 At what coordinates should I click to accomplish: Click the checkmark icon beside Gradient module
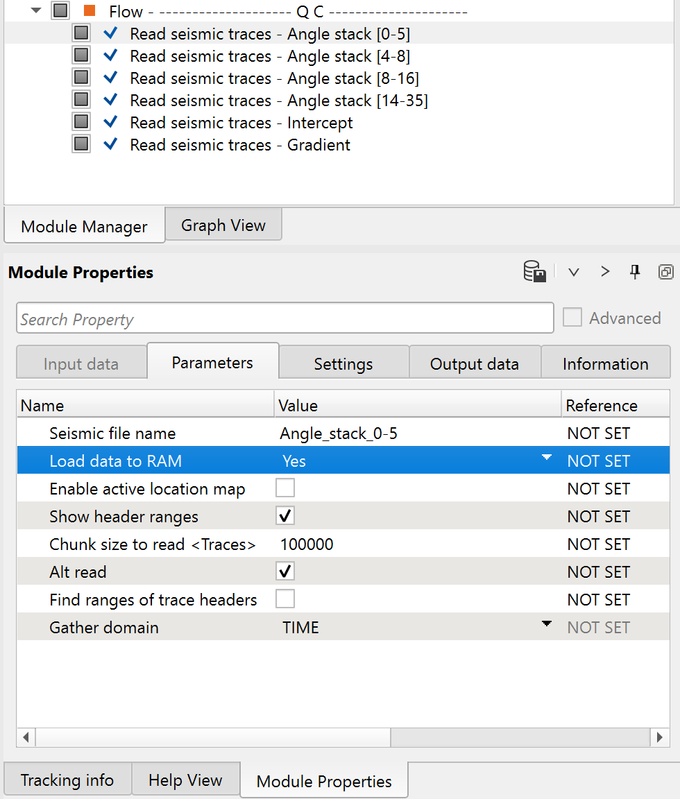(x=110, y=145)
